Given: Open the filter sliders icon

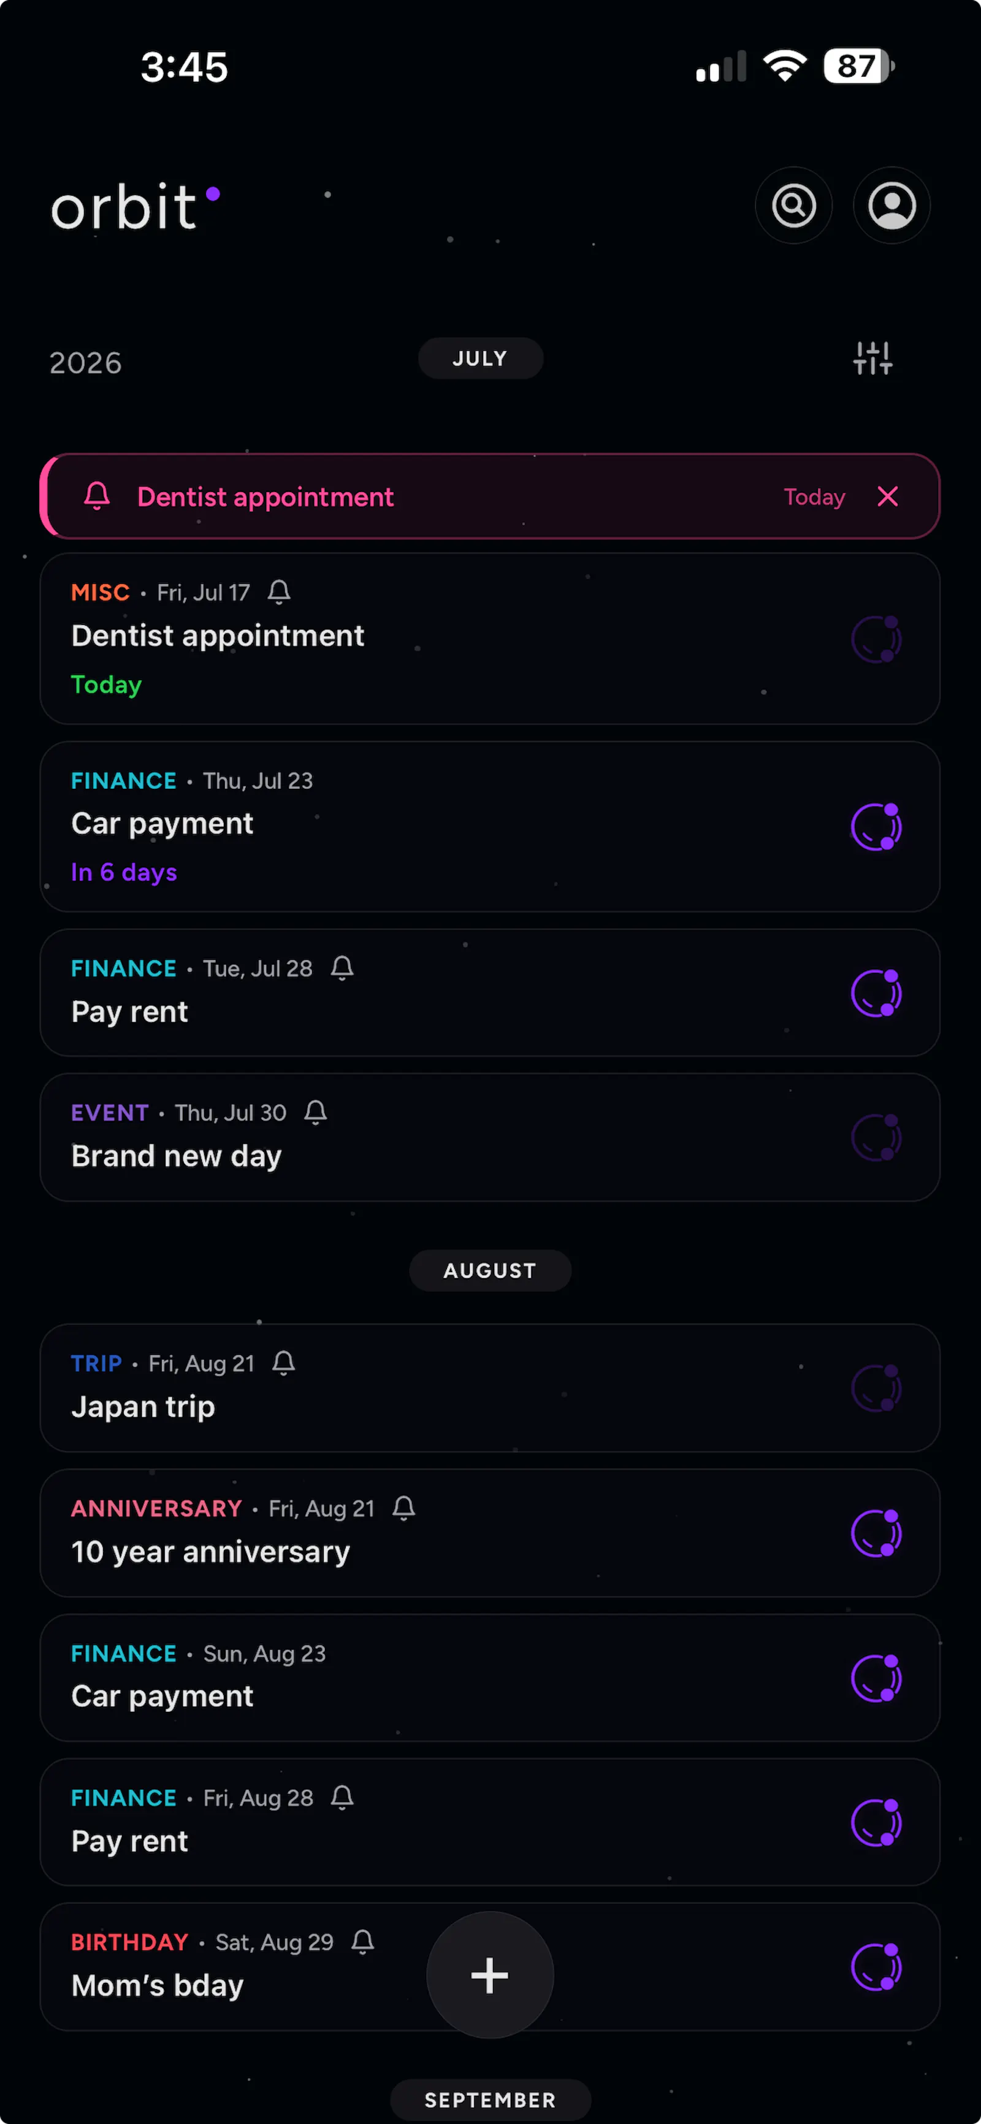Looking at the screenshot, I should tap(872, 359).
